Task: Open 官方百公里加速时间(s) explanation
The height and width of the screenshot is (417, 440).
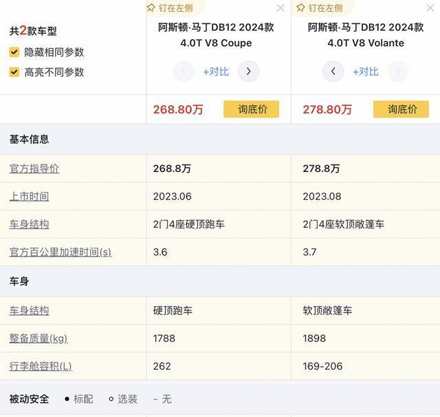Action: click(60, 252)
